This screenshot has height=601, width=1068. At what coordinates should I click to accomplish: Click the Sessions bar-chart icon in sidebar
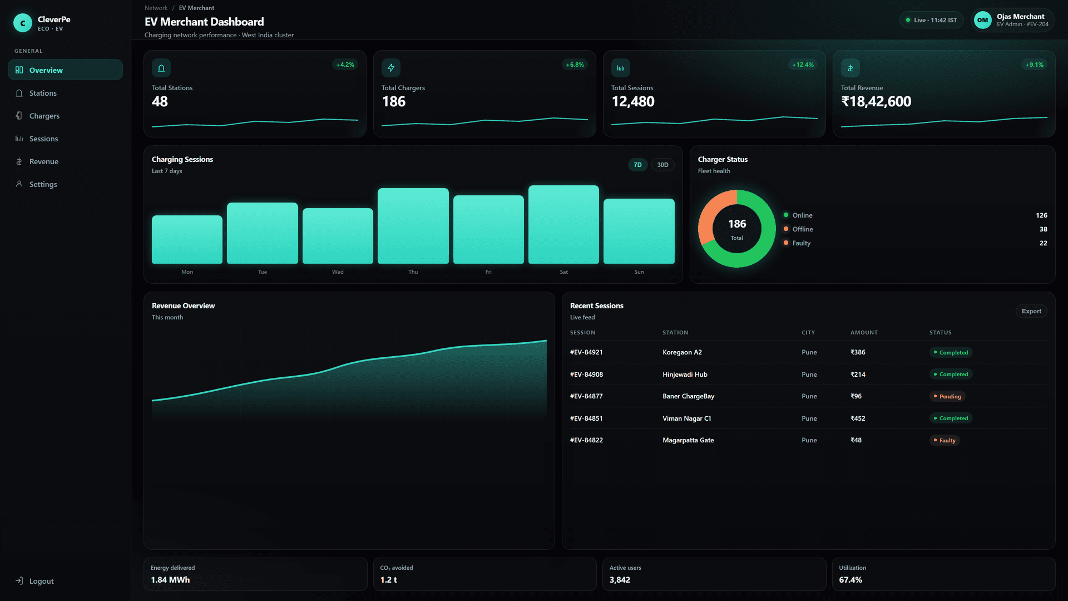pyautogui.click(x=19, y=139)
